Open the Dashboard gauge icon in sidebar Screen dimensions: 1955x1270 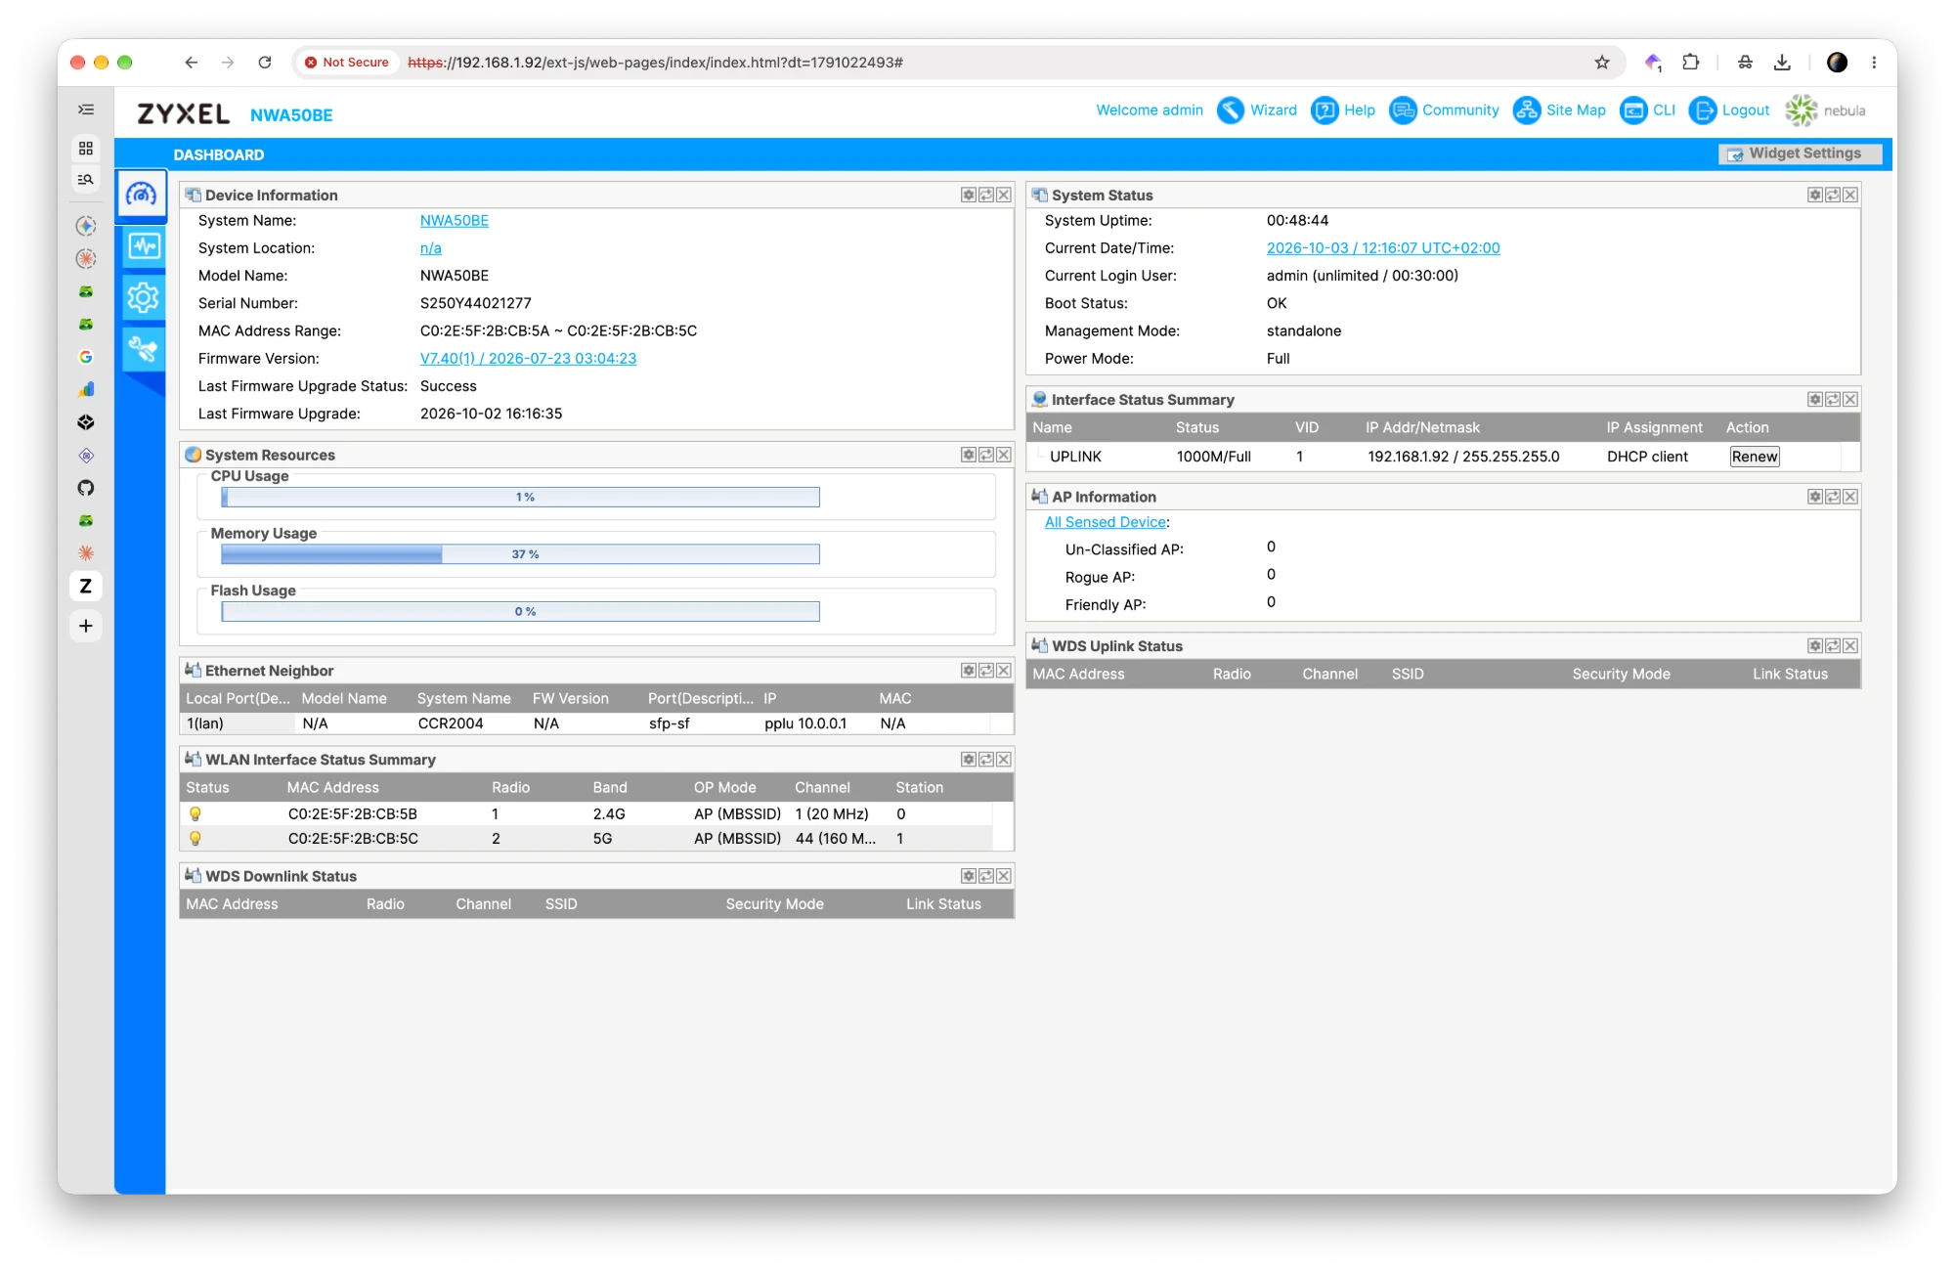tap(142, 195)
